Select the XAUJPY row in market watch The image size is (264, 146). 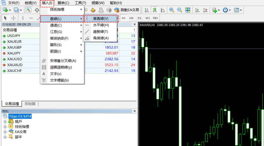pyautogui.click(x=14, y=53)
